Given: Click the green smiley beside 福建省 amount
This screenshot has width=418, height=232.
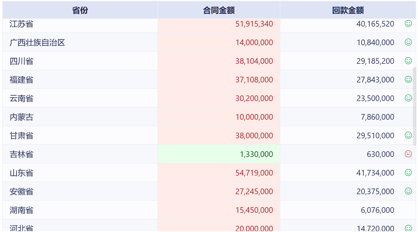Looking at the screenshot, I should (408, 80).
